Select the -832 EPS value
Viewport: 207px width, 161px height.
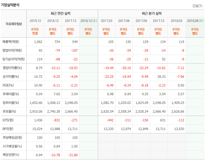click(x=57, y=120)
